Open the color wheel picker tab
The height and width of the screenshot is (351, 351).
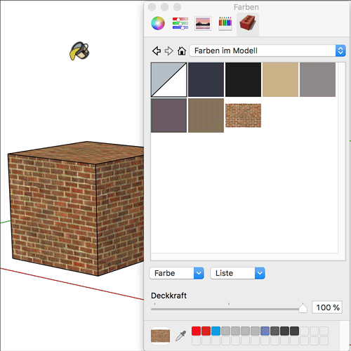click(158, 23)
